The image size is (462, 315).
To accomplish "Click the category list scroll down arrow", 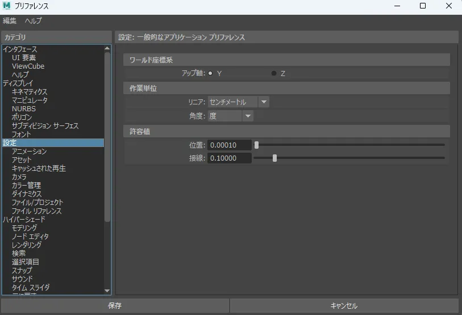I will pyautogui.click(x=107, y=291).
